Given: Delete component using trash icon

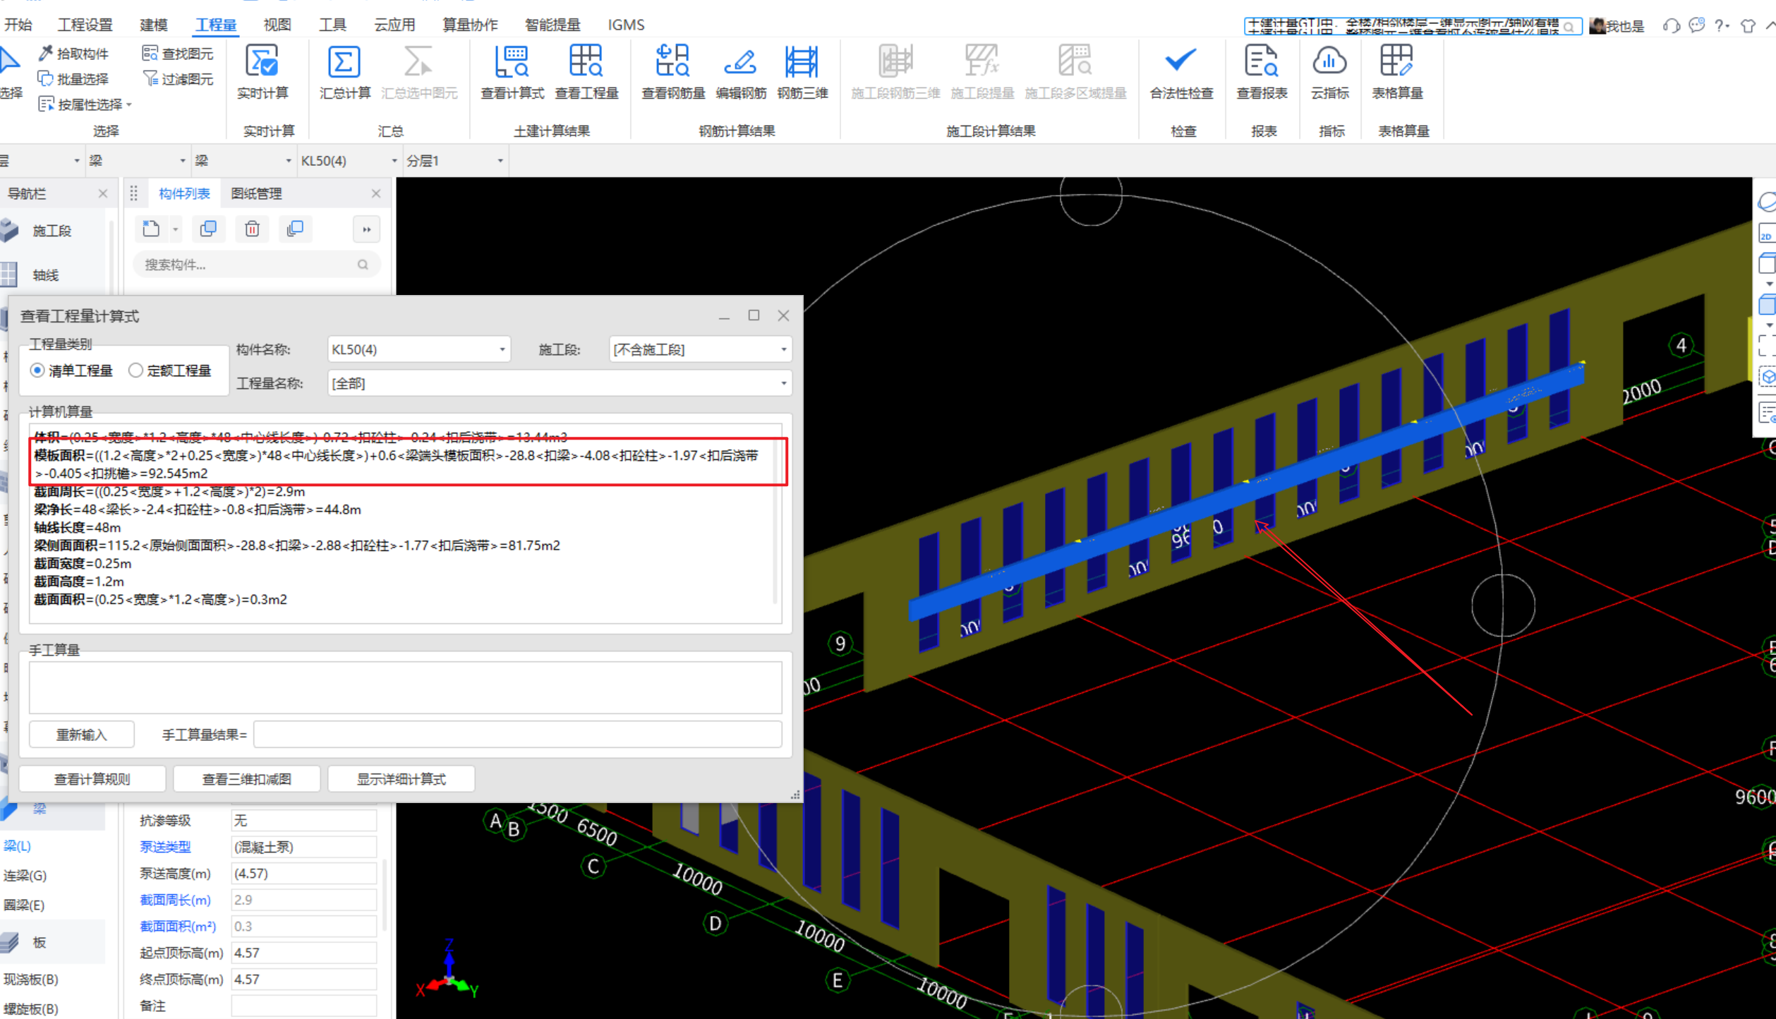Looking at the screenshot, I should point(252,229).
